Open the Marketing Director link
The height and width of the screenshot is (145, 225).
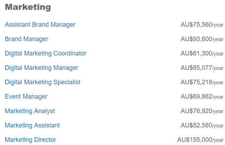(30, 140)
